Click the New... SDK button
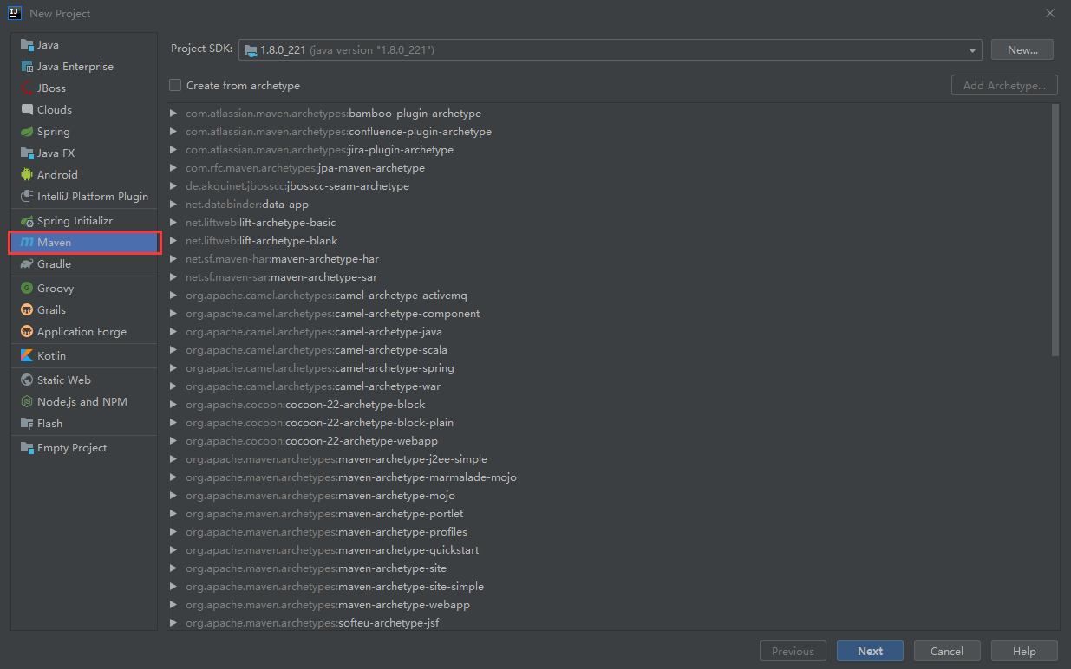The width and height of the screenshot is (1071, 669). tap(1022, 50)
